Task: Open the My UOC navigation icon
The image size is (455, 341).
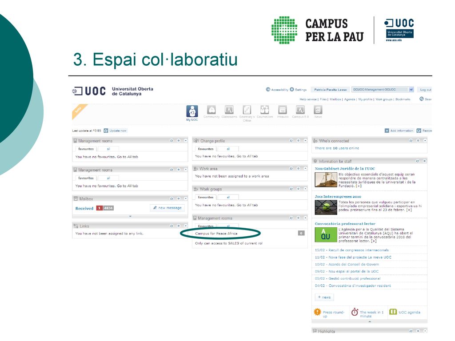Action: tap(192, 111)
